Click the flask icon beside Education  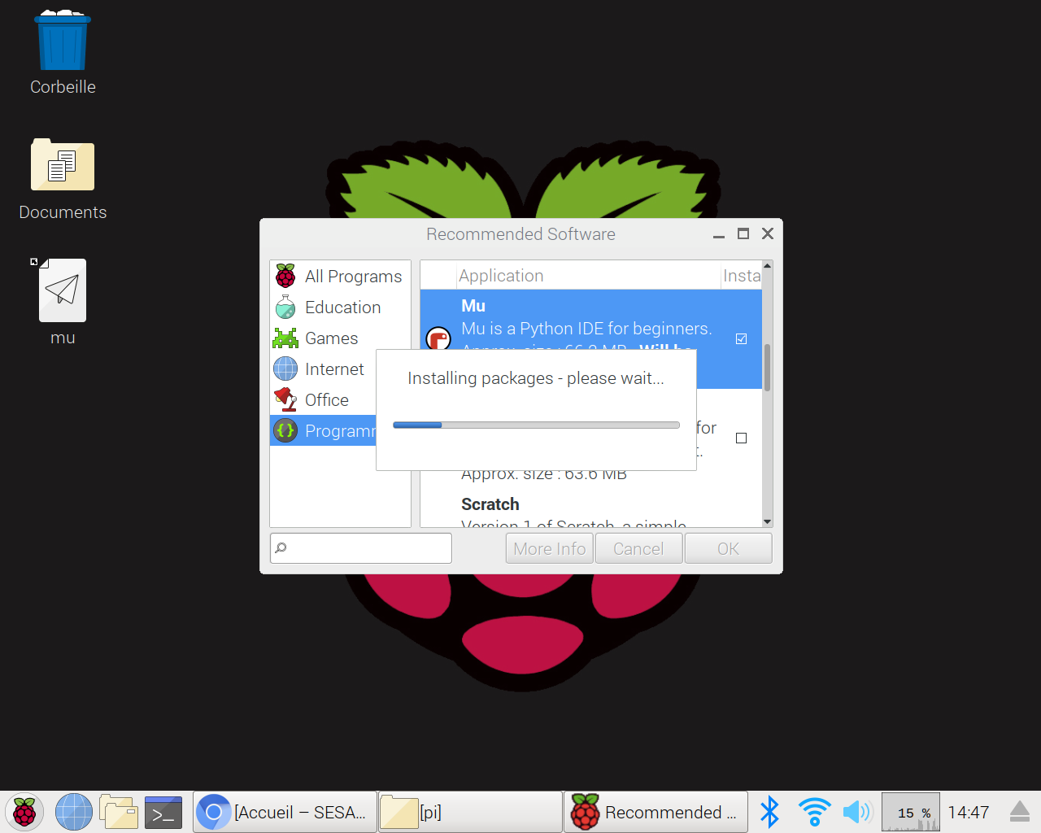click(x=285, y=307)
